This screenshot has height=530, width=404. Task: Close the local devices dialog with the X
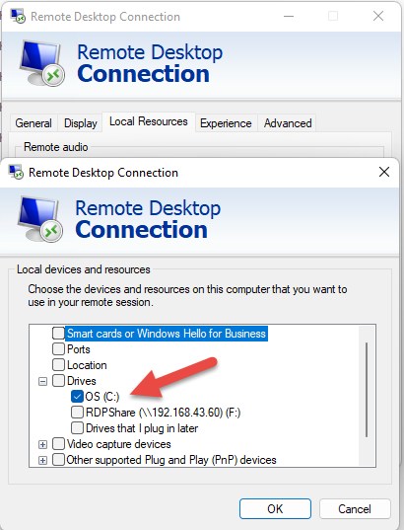(x=384, y=172)
